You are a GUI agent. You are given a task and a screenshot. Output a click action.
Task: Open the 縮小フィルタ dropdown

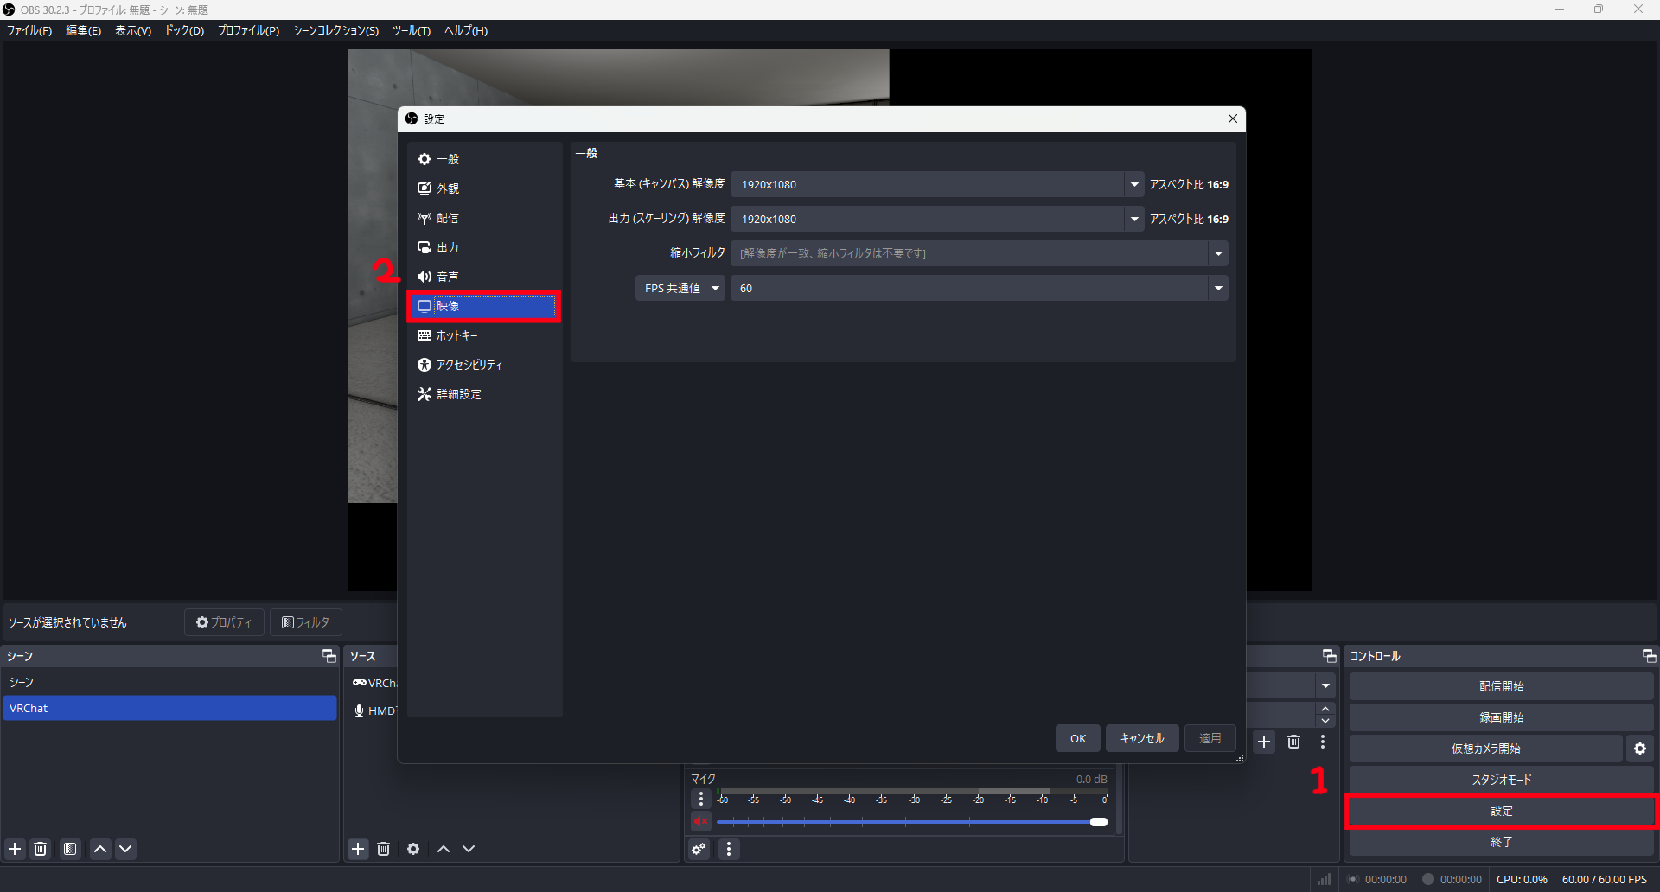(1218, 253)
